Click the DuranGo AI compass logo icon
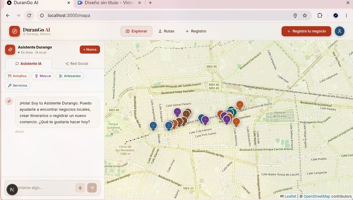The image size is (353, 200). [x=14, y=31]
